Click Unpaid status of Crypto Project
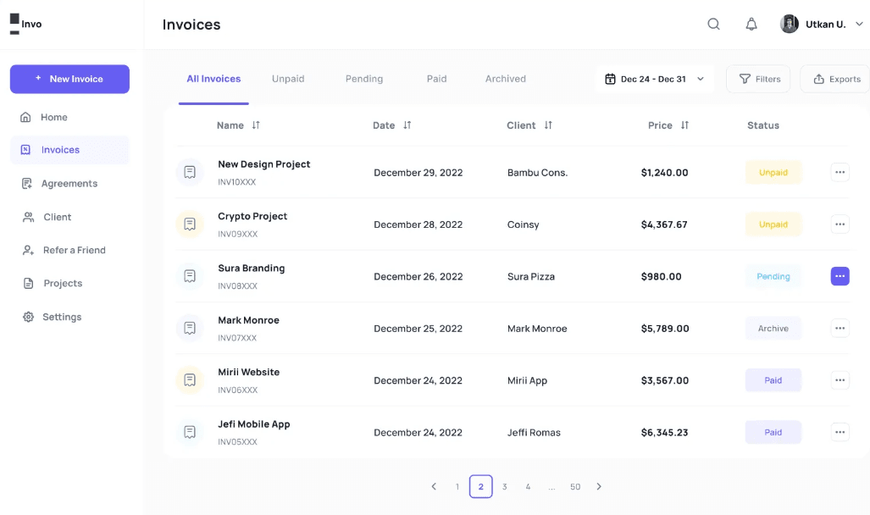Image resolution: width=870 pixels, height=515 pixels. pos(773,224)
